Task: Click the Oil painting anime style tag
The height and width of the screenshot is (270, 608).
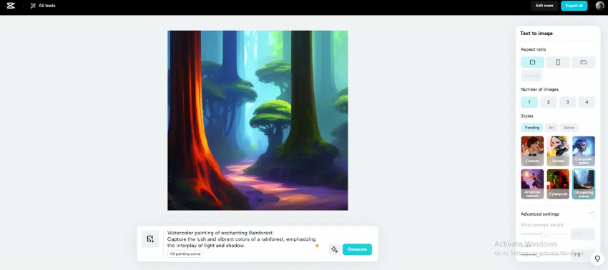Action: [x=185, y=254]
